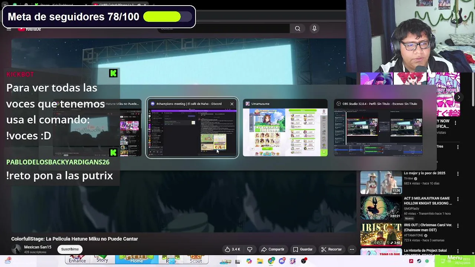Open more actions menu beside Recortar
The image size is (475, 267).
[352, 249]
